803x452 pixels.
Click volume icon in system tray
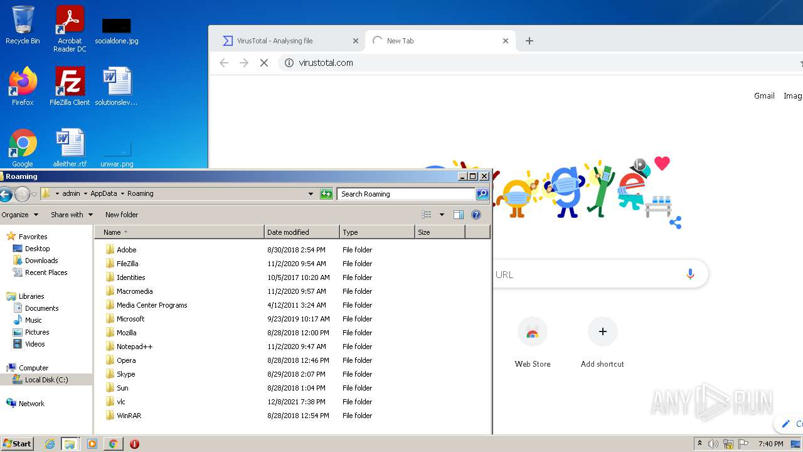(x=713, y=444)
